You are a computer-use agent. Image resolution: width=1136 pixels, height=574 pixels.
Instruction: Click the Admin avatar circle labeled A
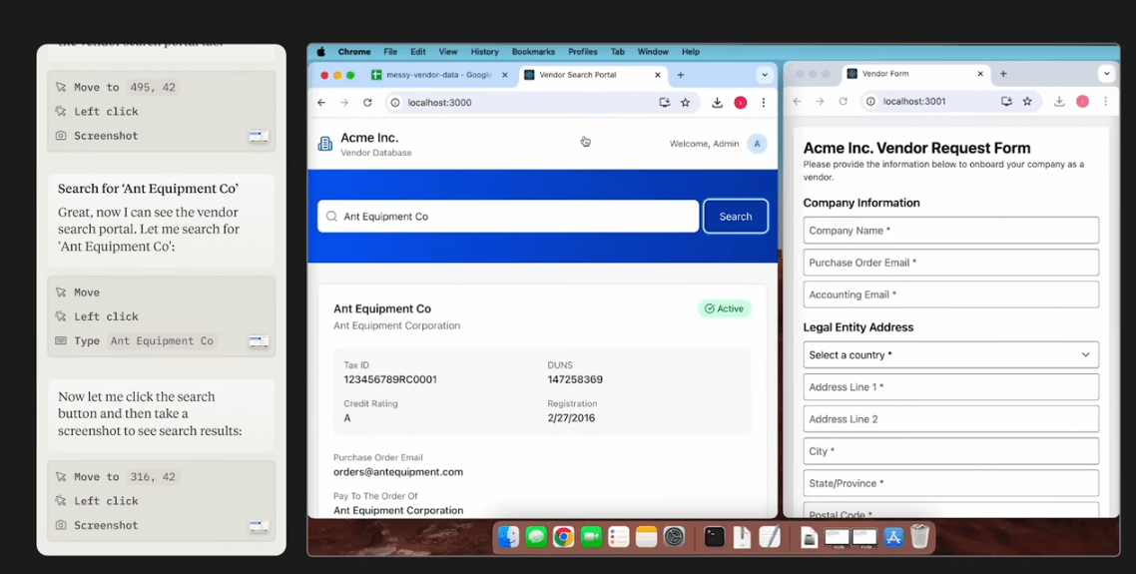757,144
